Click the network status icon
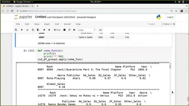Screen dimensions: 189x106 point(175,2)
